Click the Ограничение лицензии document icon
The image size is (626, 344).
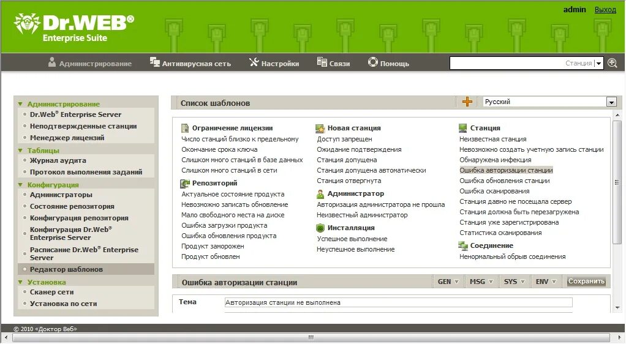[185, 128]
